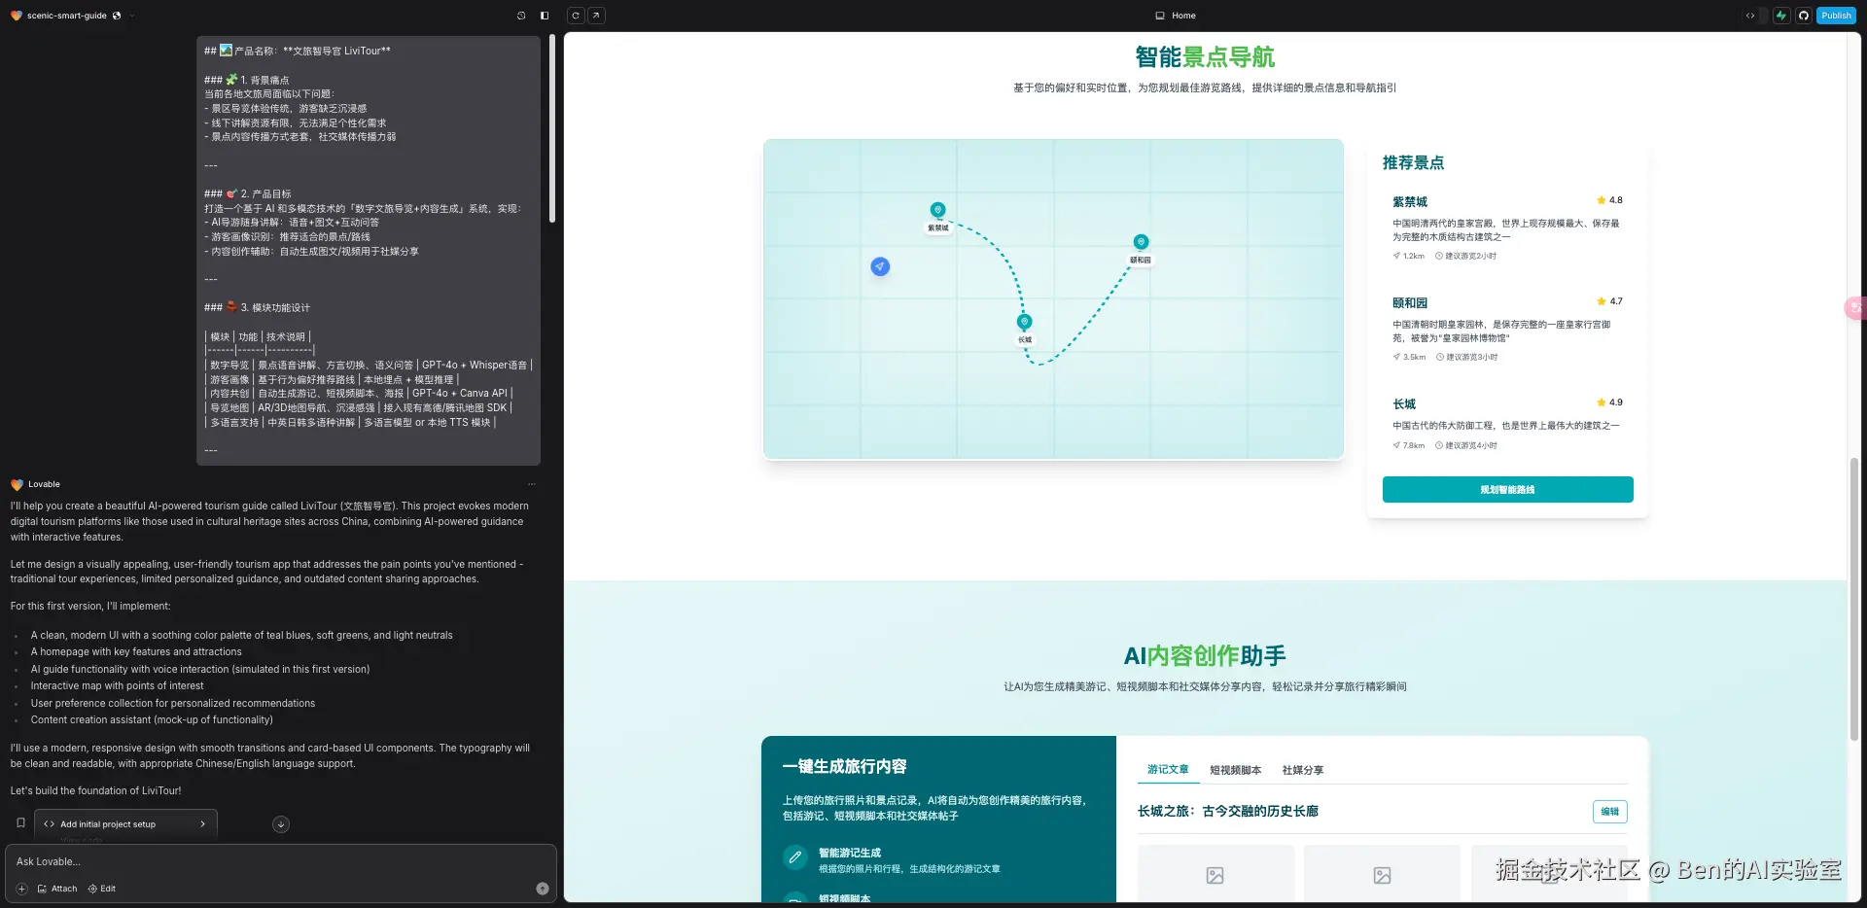Toggle the chat sidebar panel
Screen dimensions: 1867x908
click(x=545, y=16)
